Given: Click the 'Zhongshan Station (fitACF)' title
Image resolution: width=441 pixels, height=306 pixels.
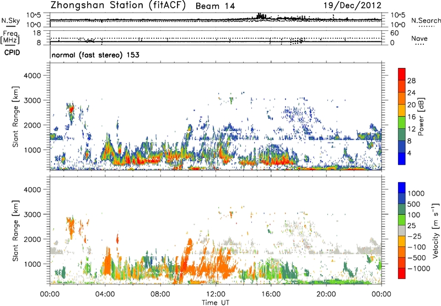Looking at the screenshot, I should tap(118, 5).
